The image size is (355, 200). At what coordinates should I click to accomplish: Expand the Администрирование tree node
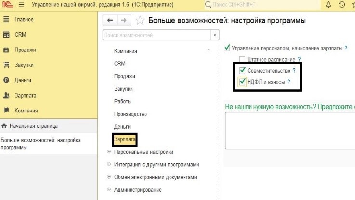(x=109, y=190)
